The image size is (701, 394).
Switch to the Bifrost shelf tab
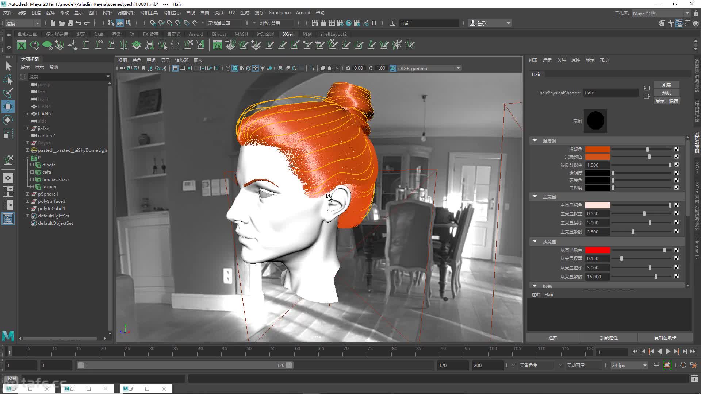[x=219, y=34]
